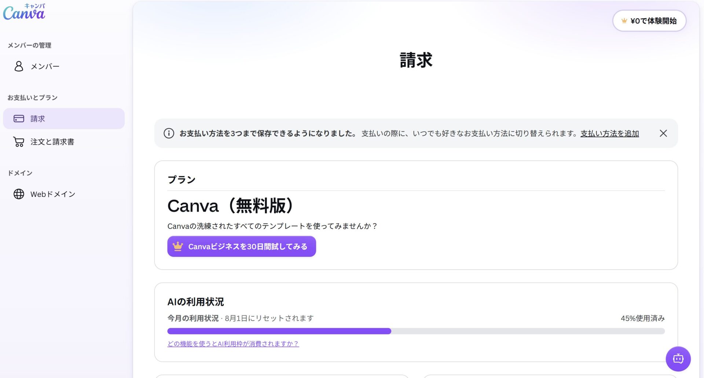The height and width of the screenshot is (378, 704).
Task: Click the Canvaの洗練されたすべてのテンプレート description text
Action: (272, 226)
